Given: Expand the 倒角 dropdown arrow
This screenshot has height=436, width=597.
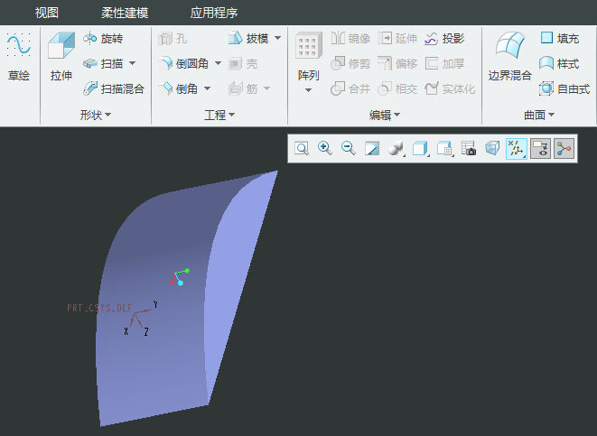Looking at the screenshot, I should point(207,88).
